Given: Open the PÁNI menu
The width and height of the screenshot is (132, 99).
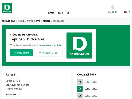Looking at the screenshot, I should pyautogui.click(x=60, y=13).
